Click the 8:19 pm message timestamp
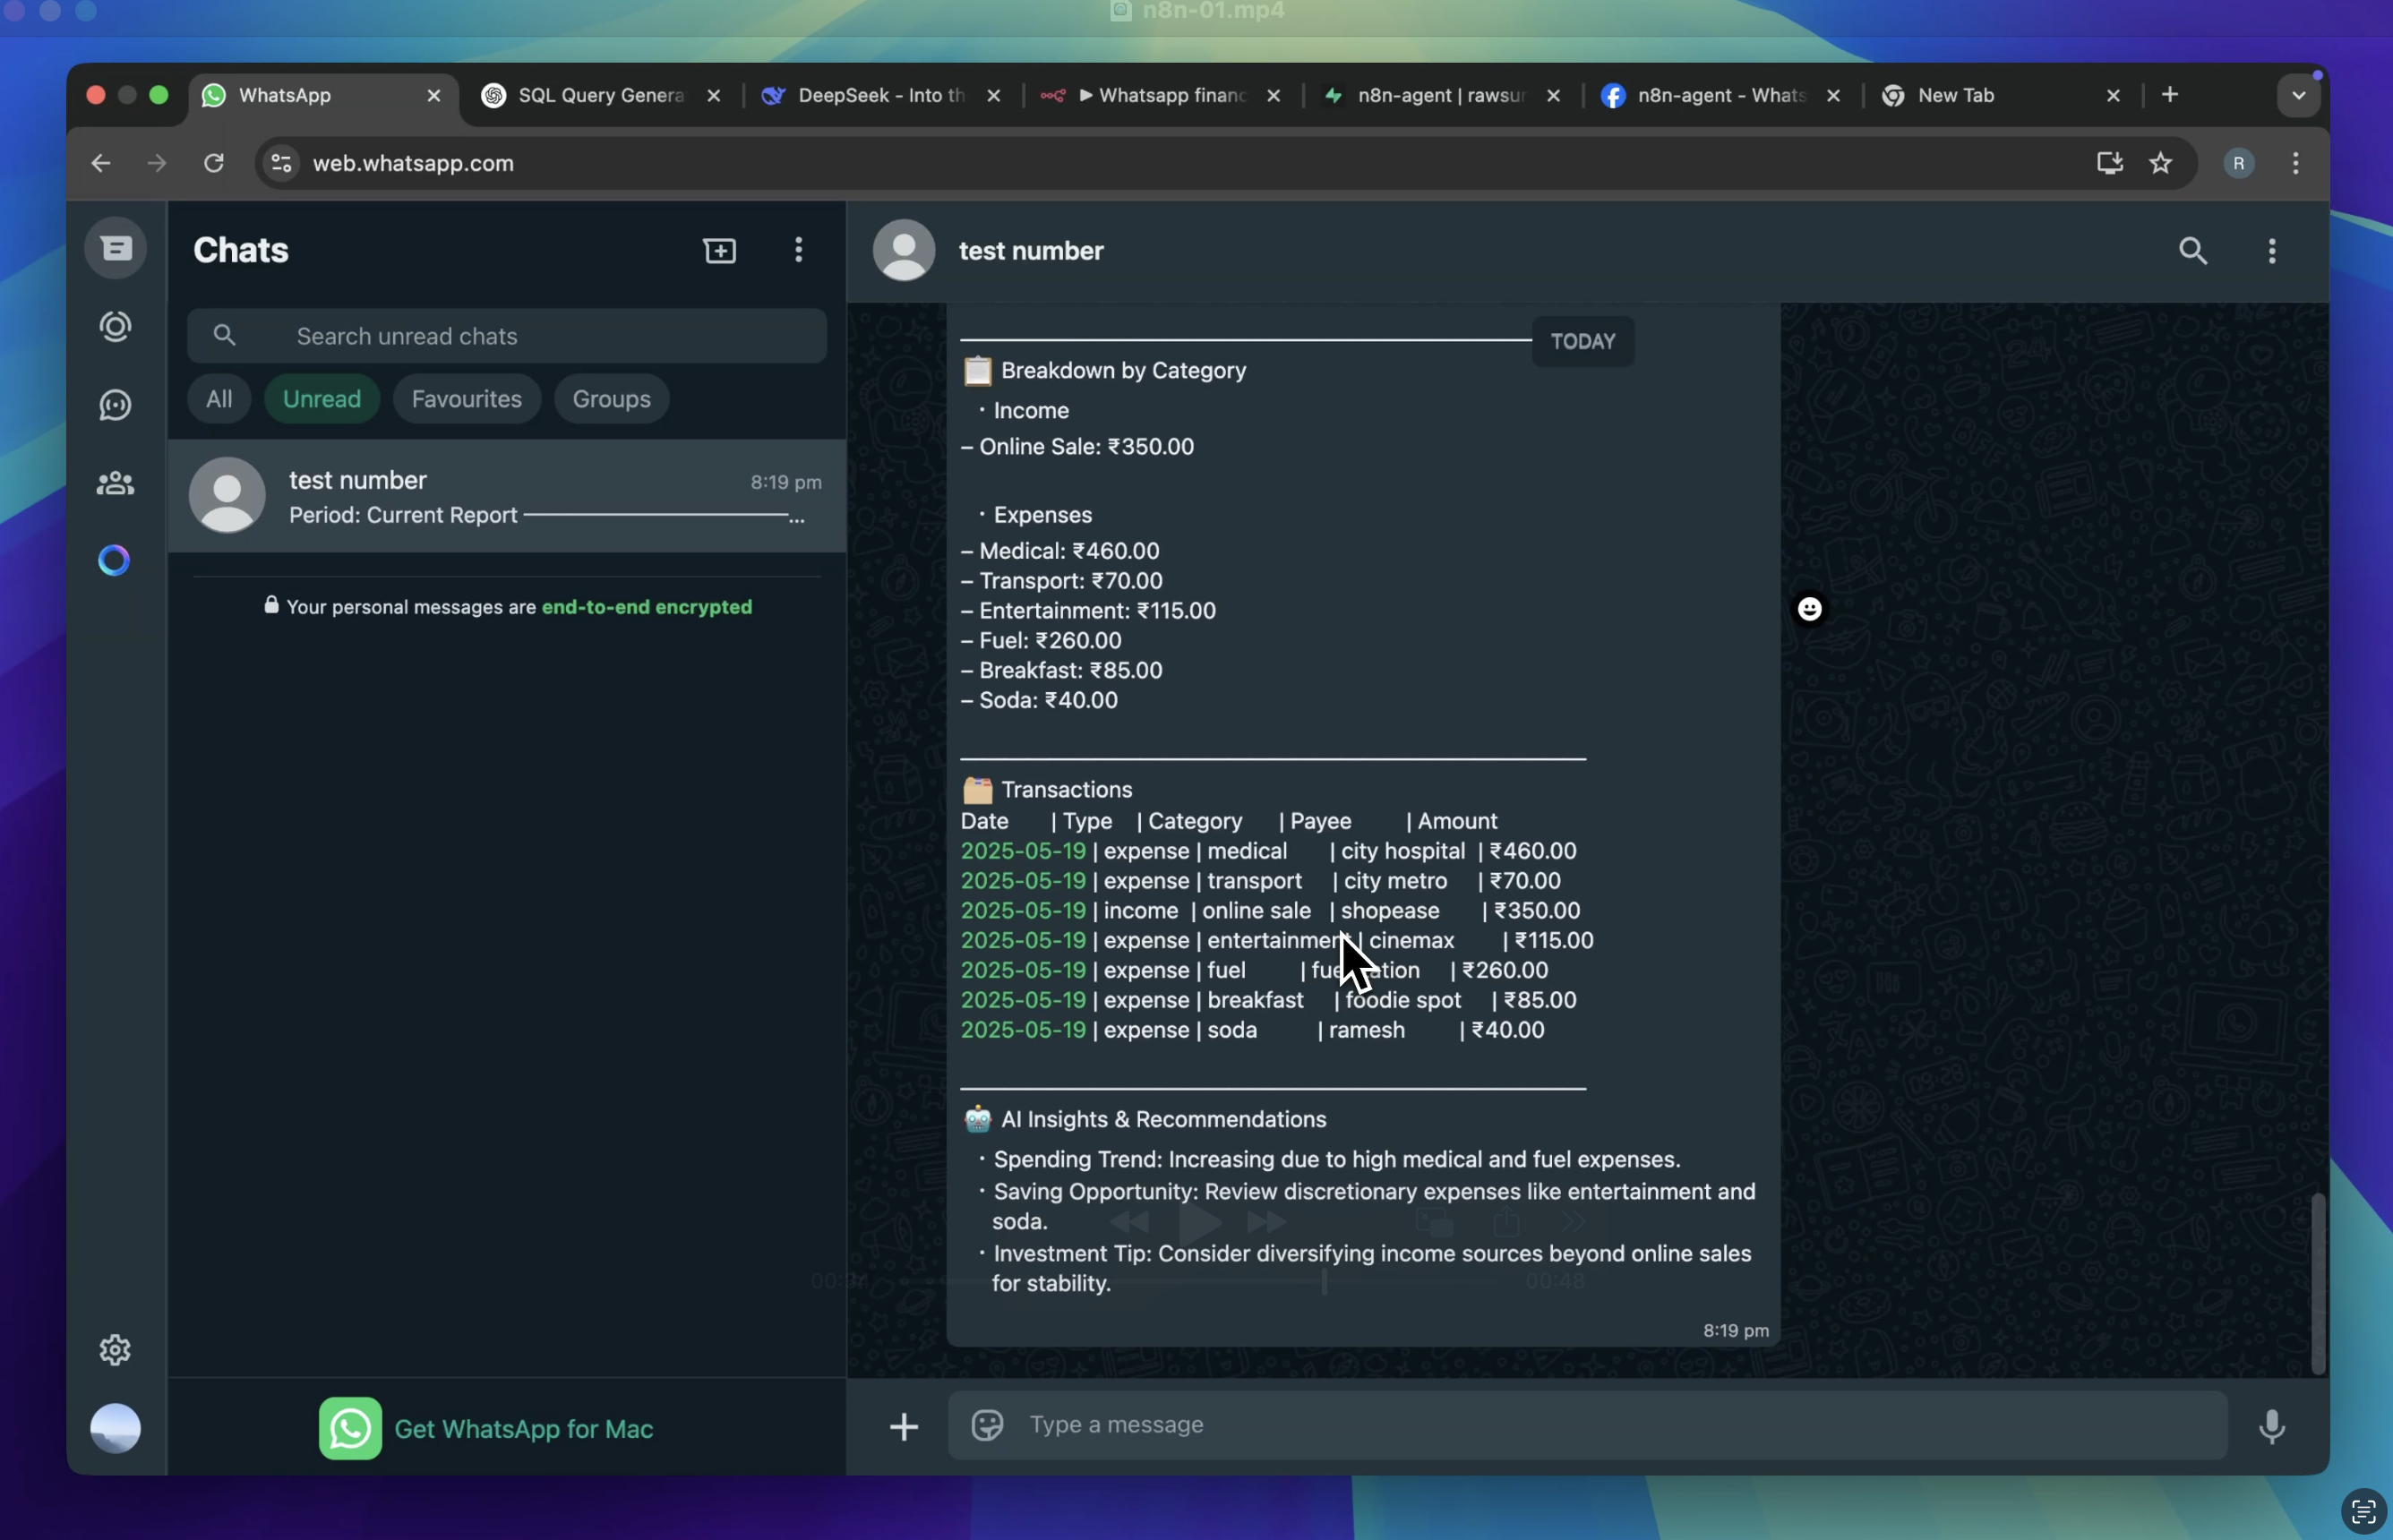This screenshot has width=2393, height=1540. (x=1736, y=1331)
